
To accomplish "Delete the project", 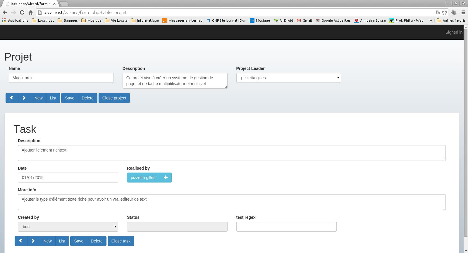I will (87, 98).
